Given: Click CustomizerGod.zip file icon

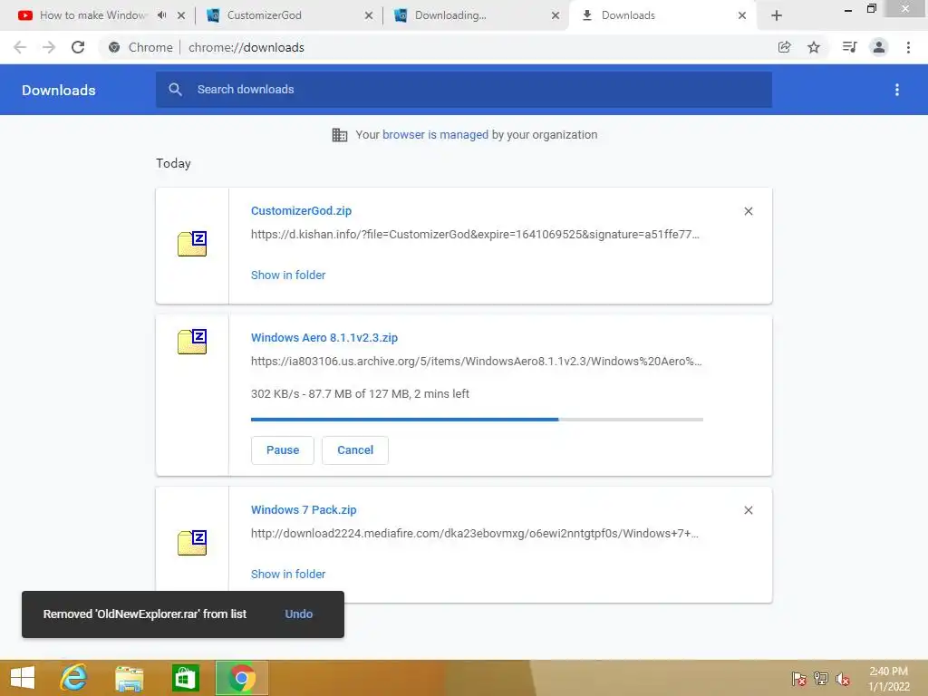Looking at the screenshot, I should [192, 243].
